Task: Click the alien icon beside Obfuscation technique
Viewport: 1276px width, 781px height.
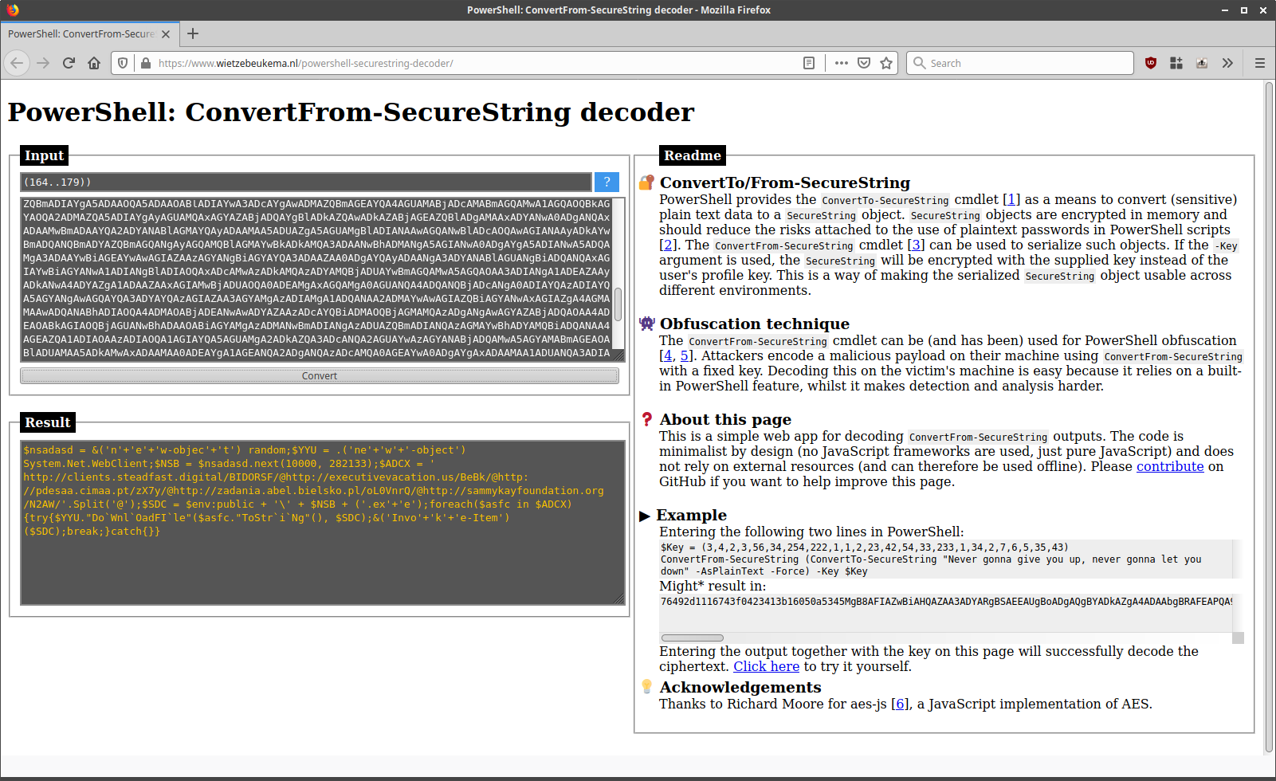Action: 646,324
